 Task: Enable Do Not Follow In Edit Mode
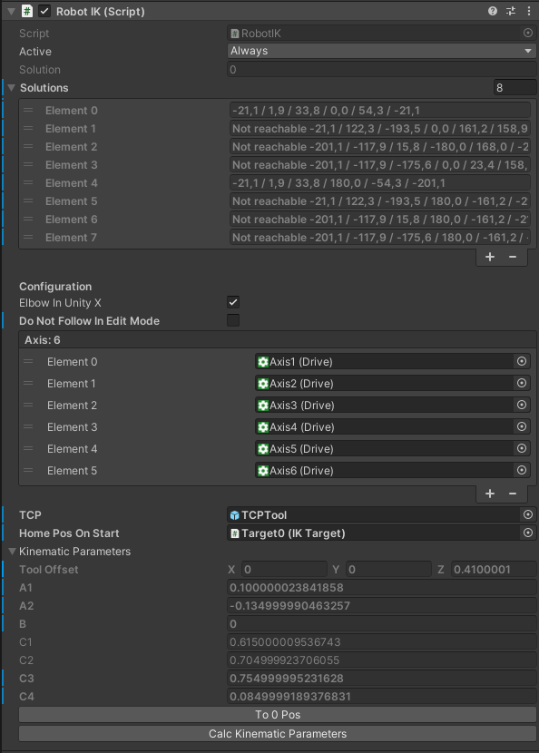point(232,320)
